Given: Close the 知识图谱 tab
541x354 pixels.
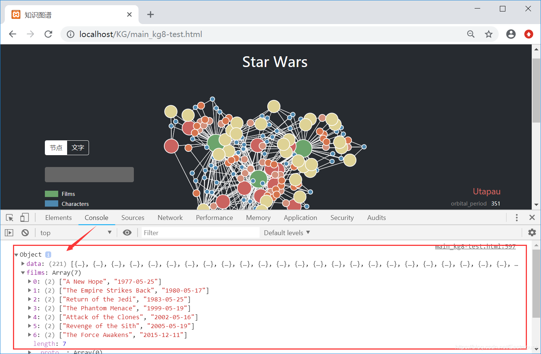Looking at the screenshot, I should 129,14.
